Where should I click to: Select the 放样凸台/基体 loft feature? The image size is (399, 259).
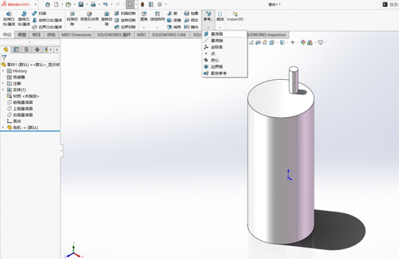(x=48, y=20)
